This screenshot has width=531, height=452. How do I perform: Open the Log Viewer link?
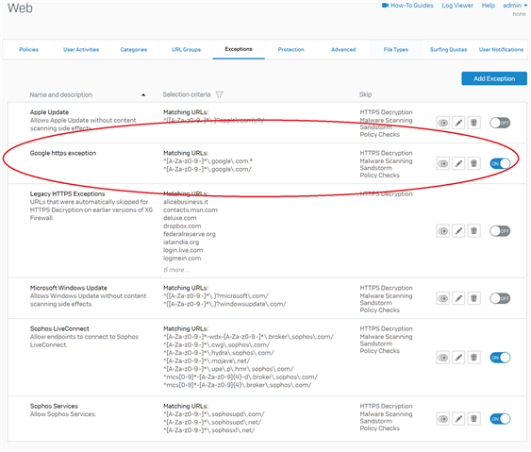(457, 6)
